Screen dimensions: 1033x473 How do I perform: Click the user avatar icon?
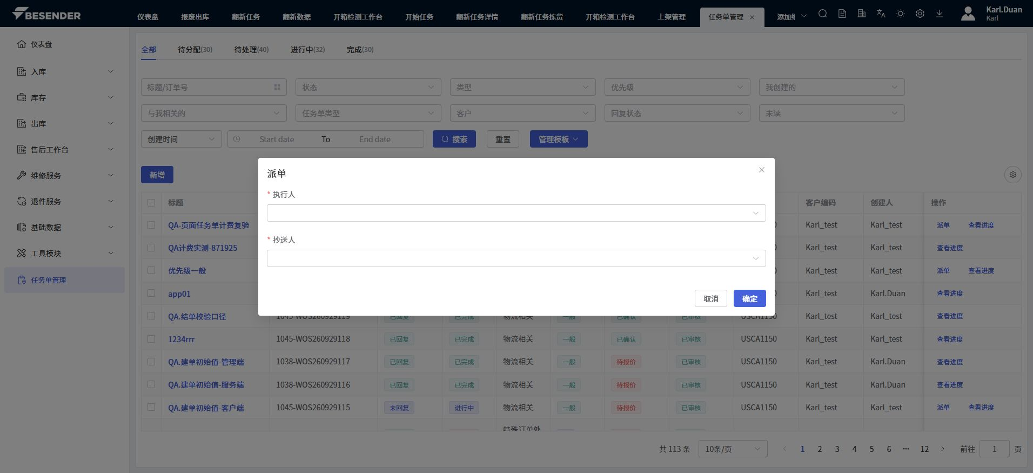pyautogui.click(x=968, y=14)
